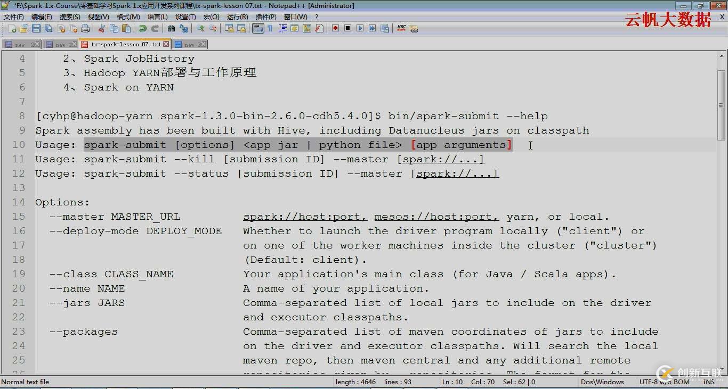Open the 格式(M) menu
Viewport: 728px width, 389px height.
pyautogui.click(x=128, y=17)
